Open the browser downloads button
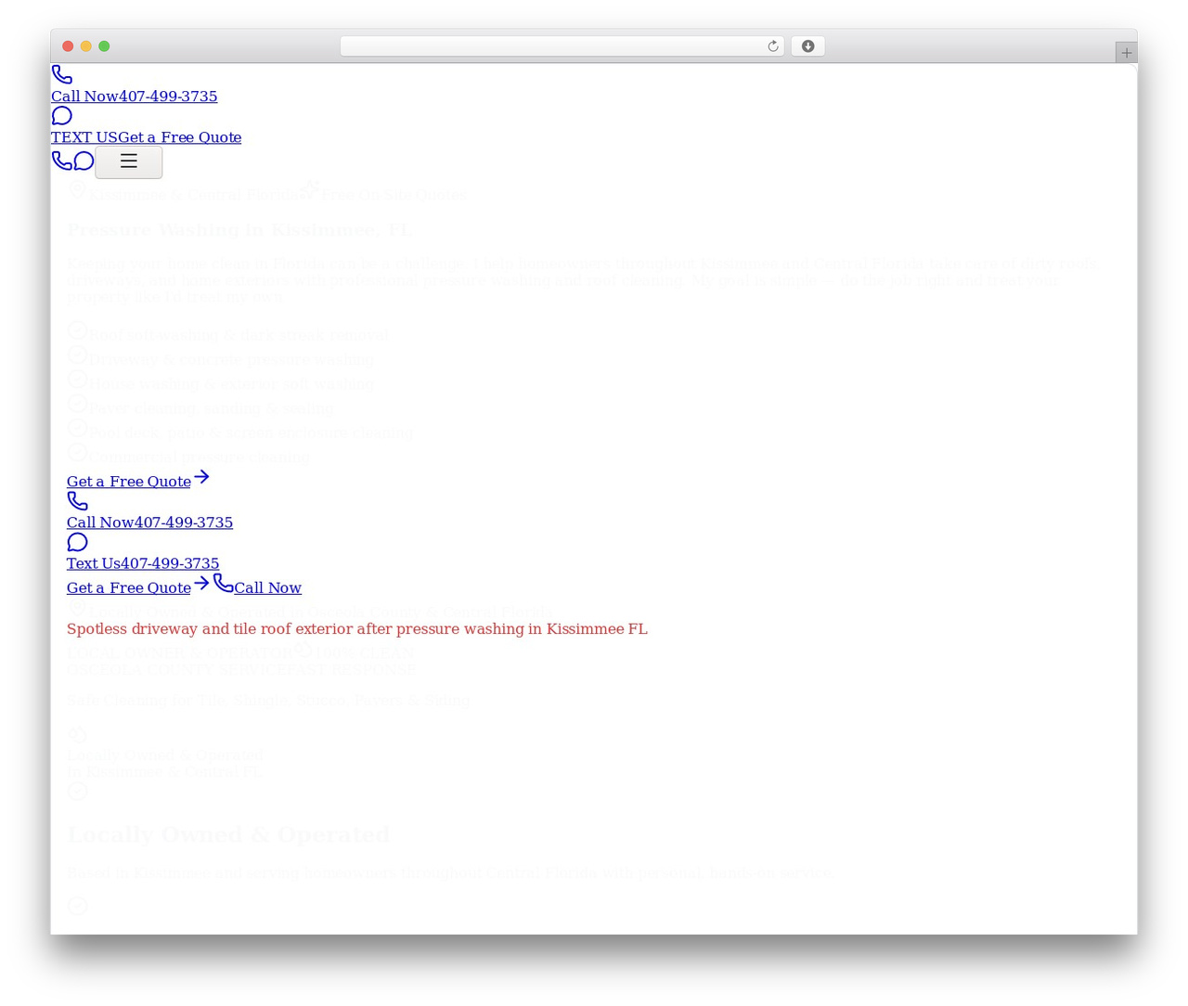Viewport: 1188px width, 1006px height. [x=807, y=46]
